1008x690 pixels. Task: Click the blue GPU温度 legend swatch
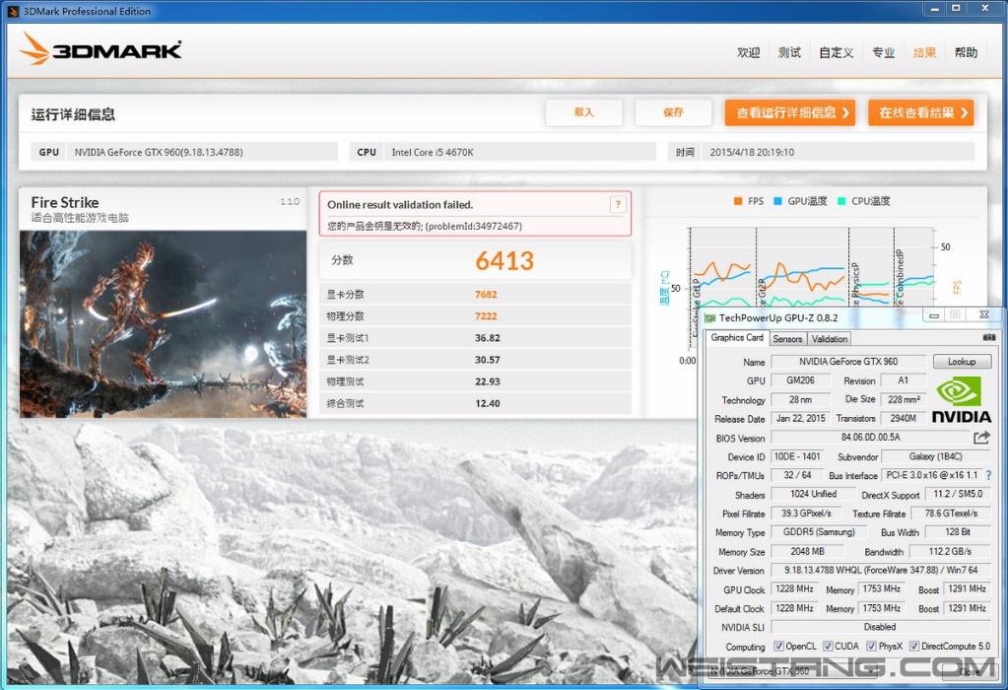coord(777,201)
